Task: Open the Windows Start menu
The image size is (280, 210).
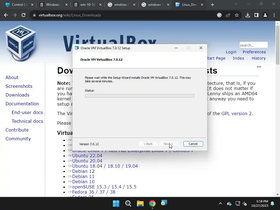Action: (116, 203)
